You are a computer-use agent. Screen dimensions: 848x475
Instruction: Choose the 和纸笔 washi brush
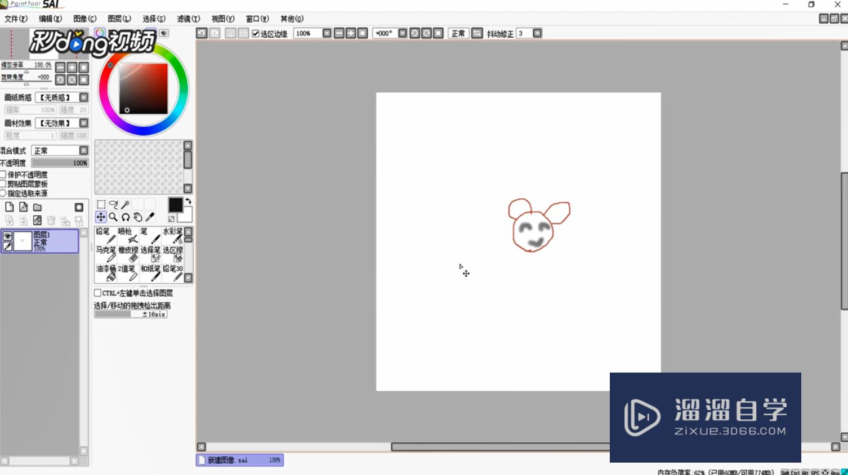(x=150, y=273)
